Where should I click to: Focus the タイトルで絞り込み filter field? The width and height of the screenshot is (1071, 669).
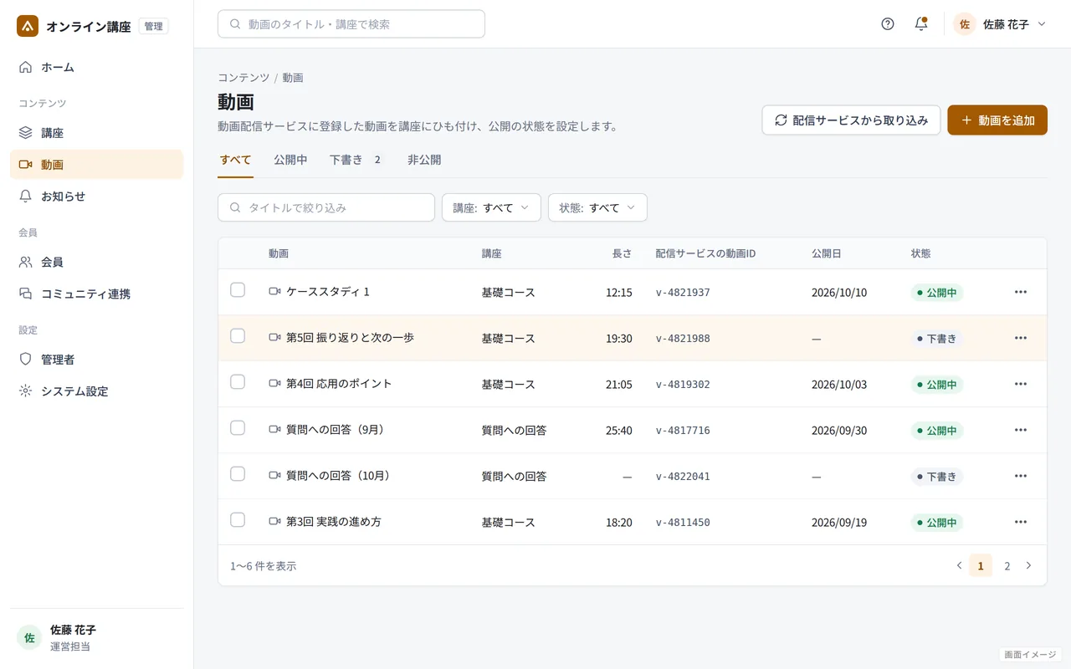click(326, 207)
